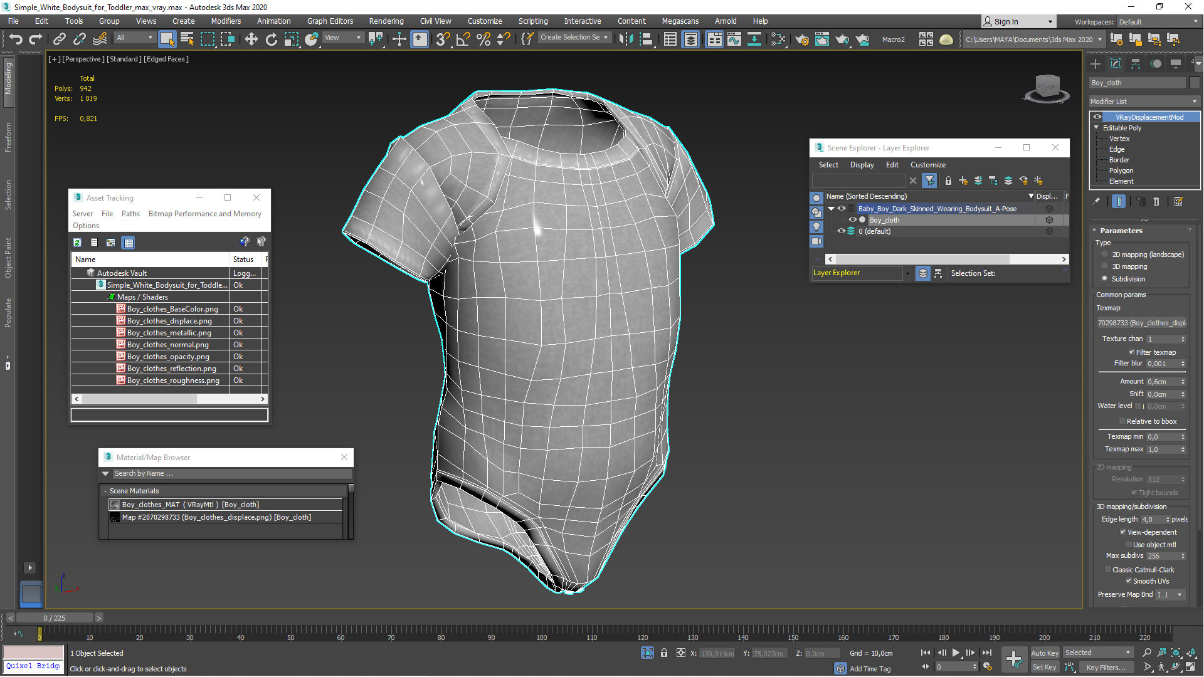Collapse the Editable Poly modifier subtree
1204x677 pixels.
coord(1097,128)
